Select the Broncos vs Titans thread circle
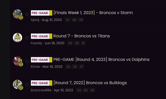 (27, 38)
